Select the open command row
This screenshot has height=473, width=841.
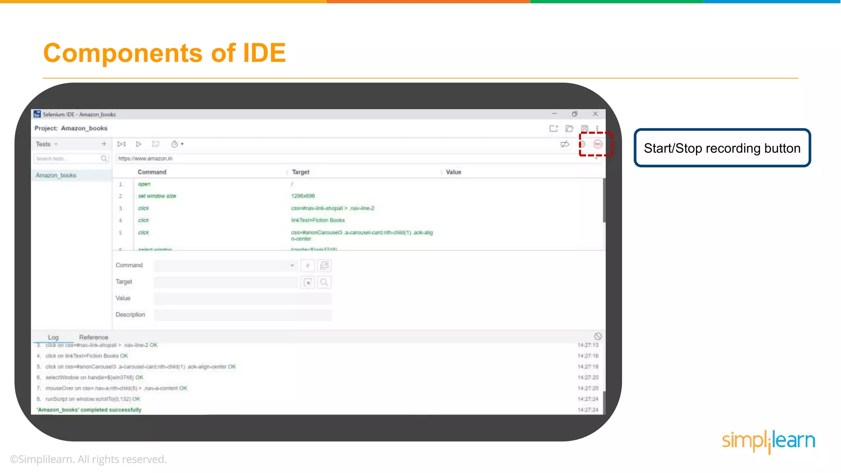[358, 184]
